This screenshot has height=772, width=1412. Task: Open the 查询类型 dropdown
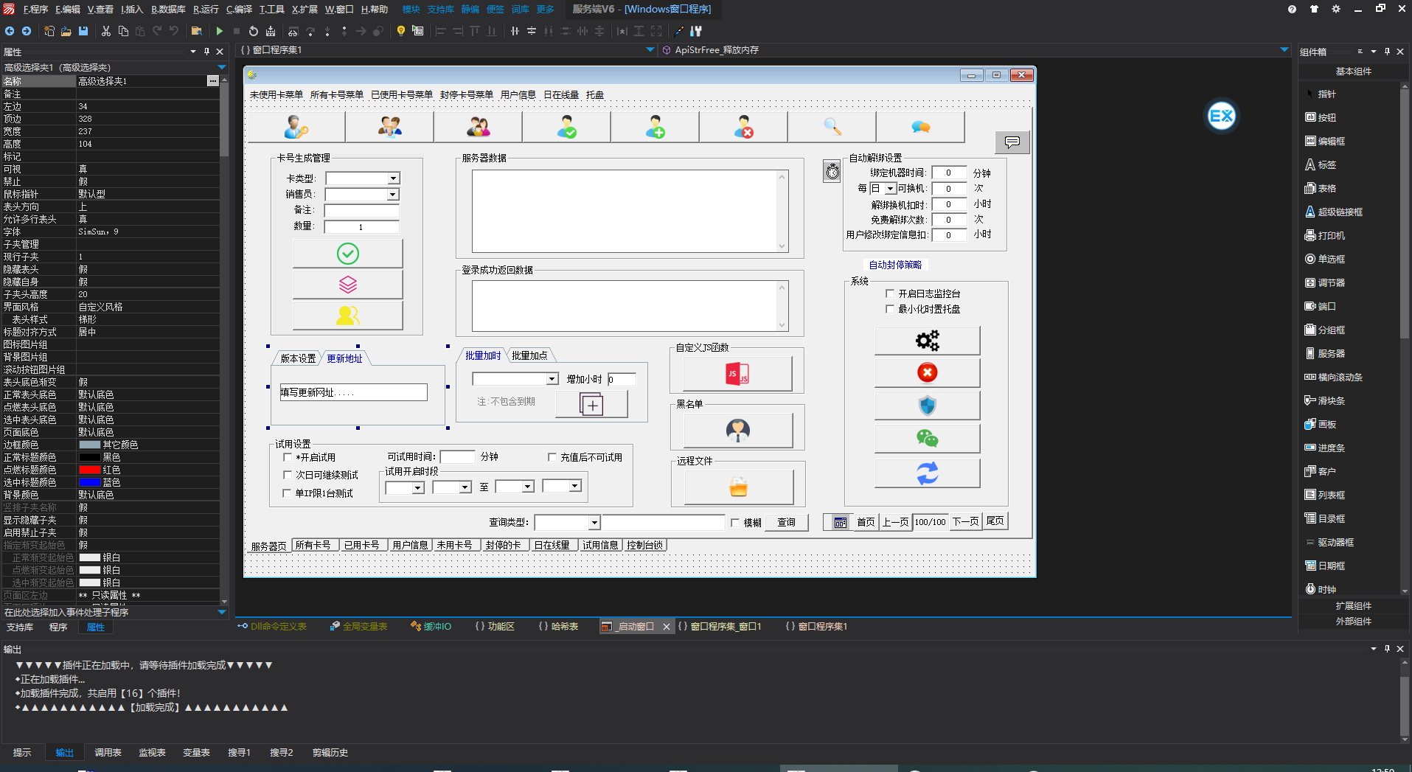[x=594, y=523]
